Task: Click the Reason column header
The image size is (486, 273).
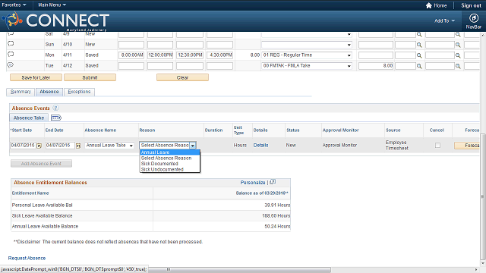Action: click(x=147, y=130)
